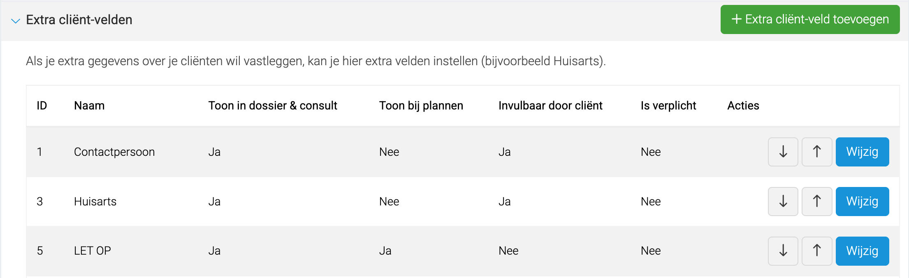
Task: Collapse the Extra cliënt-velden section chevron
Action: point(16,21)
